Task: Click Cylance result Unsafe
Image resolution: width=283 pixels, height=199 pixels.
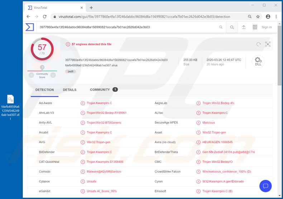Action: [91, 181]
